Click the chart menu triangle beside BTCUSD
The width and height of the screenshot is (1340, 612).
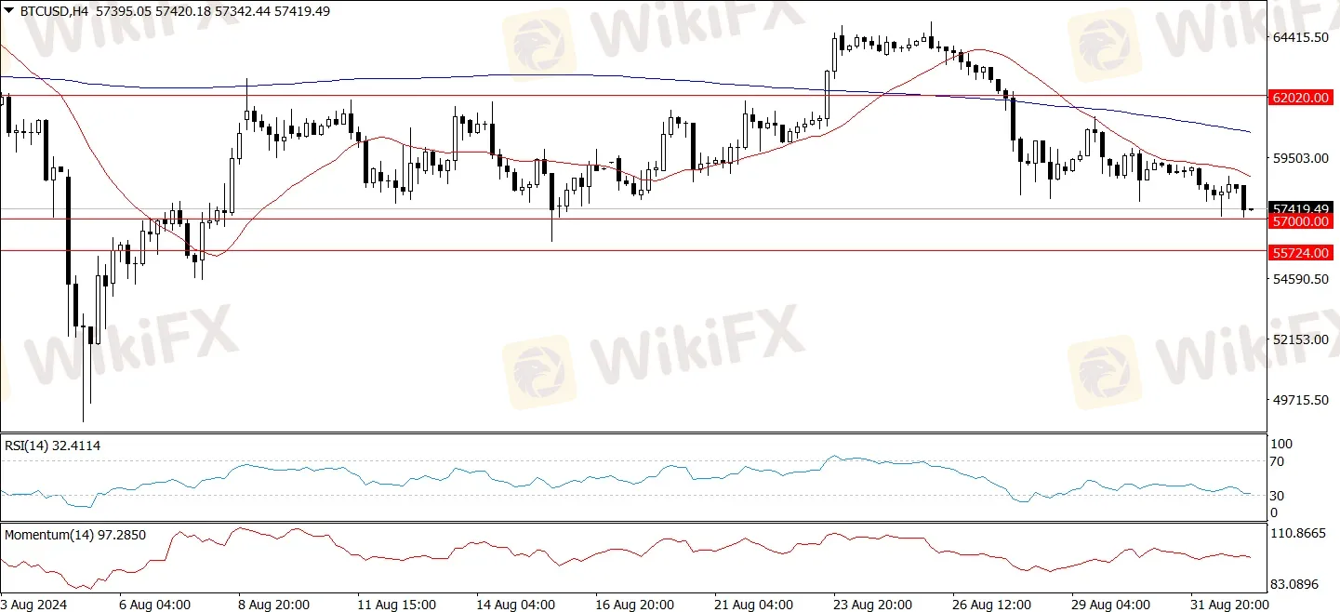9,11
